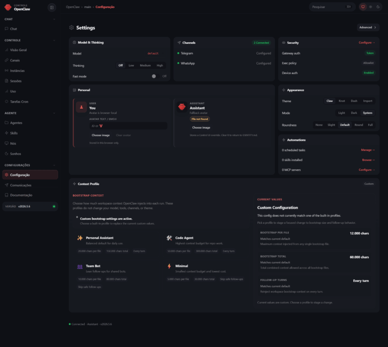The width and height of the screenshot is (388, 347).
Task: Click the Import theme option
Action: tap(368, 101)
